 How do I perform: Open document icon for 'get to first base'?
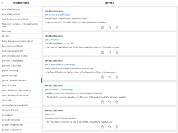tap(117, 52)
